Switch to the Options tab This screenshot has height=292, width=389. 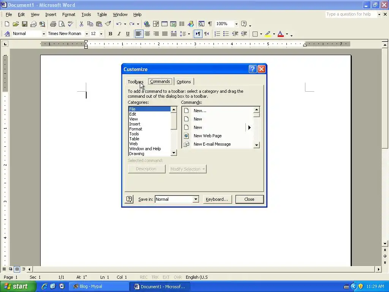coord(184,82)
